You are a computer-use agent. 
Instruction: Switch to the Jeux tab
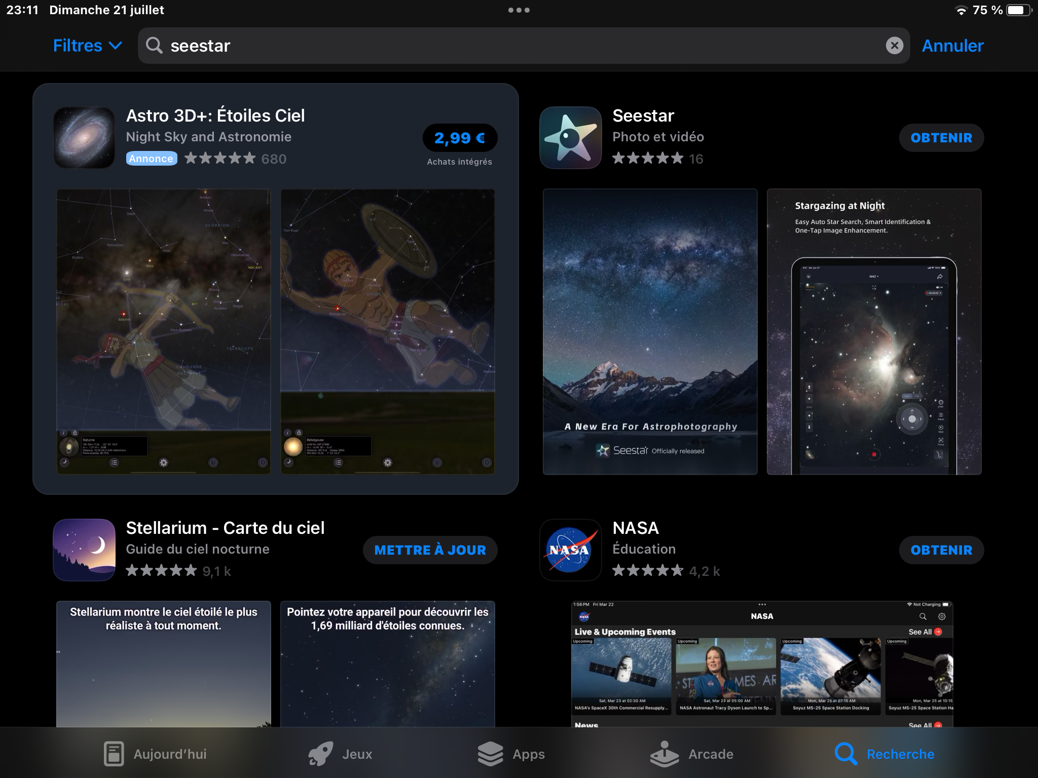pyautogui.click(x=341, y=754)
